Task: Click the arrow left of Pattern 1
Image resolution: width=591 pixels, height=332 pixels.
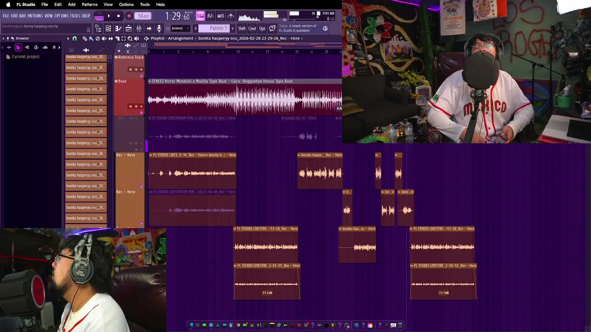Action: (196, 29)
